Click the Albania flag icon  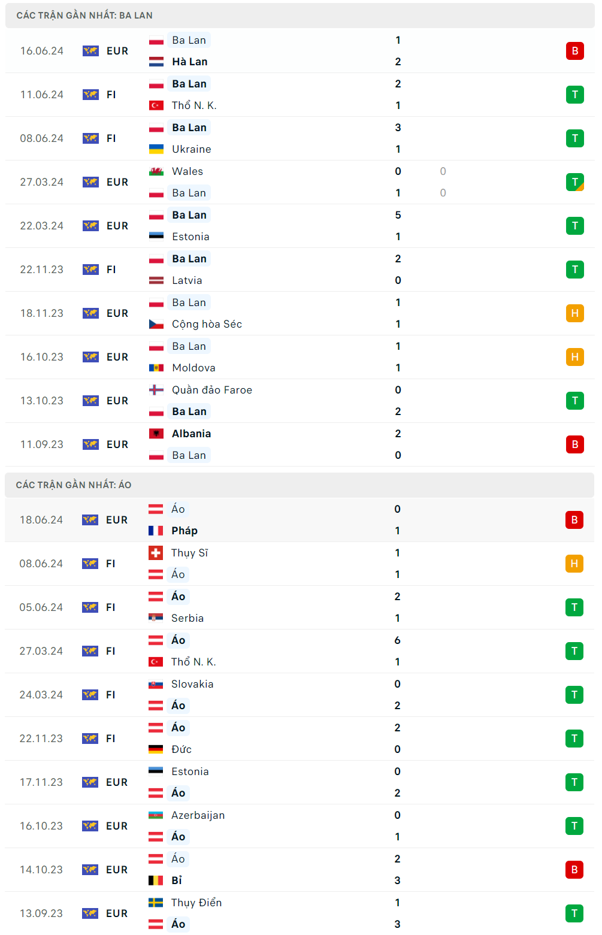click(x=156, y=434)
